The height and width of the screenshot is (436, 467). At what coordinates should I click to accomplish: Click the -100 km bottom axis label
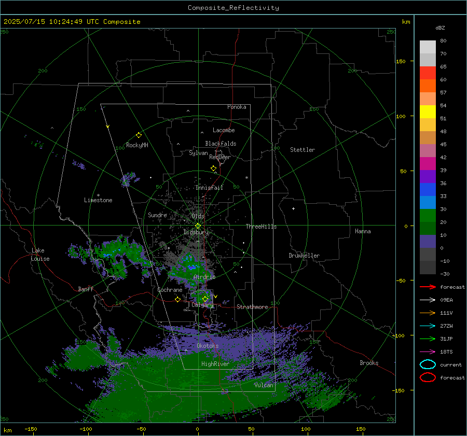coord(86,429)
